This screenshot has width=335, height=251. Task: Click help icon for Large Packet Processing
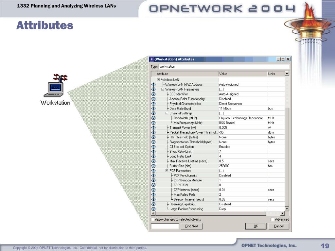(x=153, y=209)
